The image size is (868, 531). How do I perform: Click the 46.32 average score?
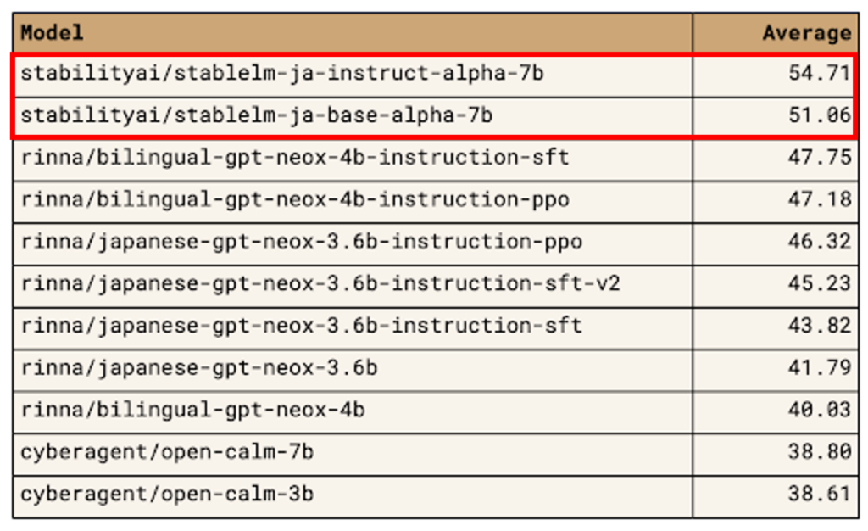820,241
